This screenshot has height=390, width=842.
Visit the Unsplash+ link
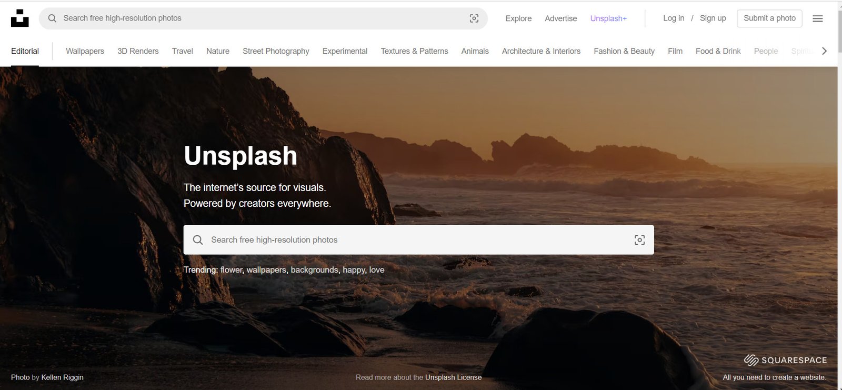pyautogui.click(x=608, y=18)
